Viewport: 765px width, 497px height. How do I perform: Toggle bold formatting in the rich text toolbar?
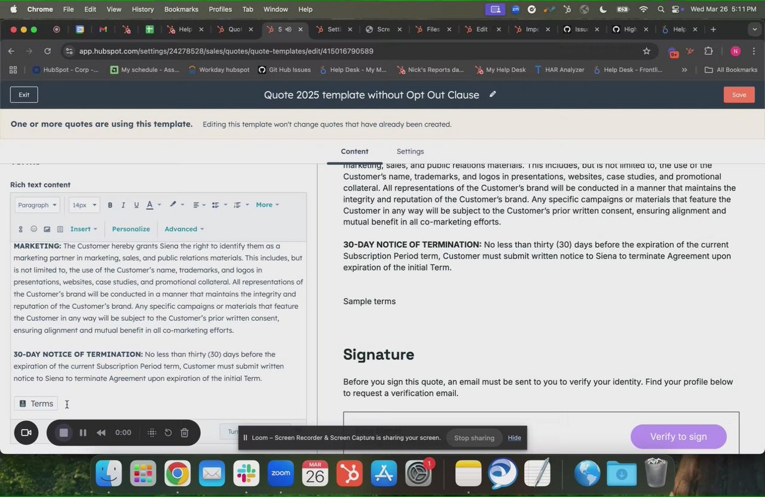(110, 205)
